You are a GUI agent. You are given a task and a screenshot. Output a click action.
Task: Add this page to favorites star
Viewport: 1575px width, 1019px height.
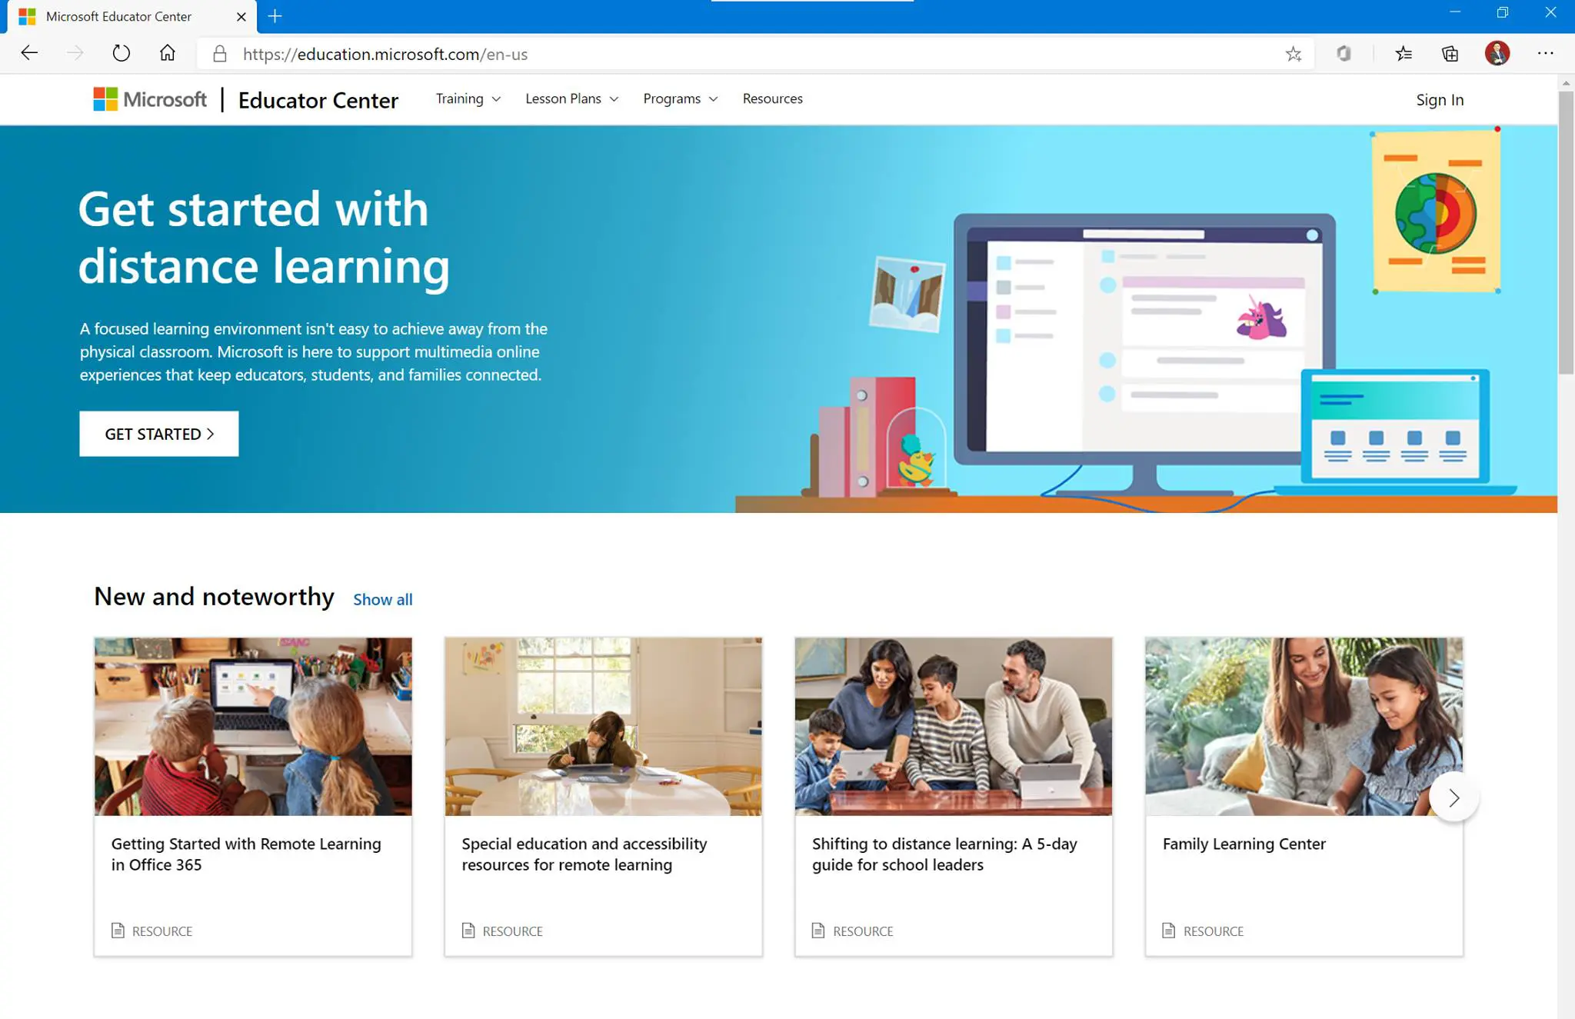(x=1294, y=54)
